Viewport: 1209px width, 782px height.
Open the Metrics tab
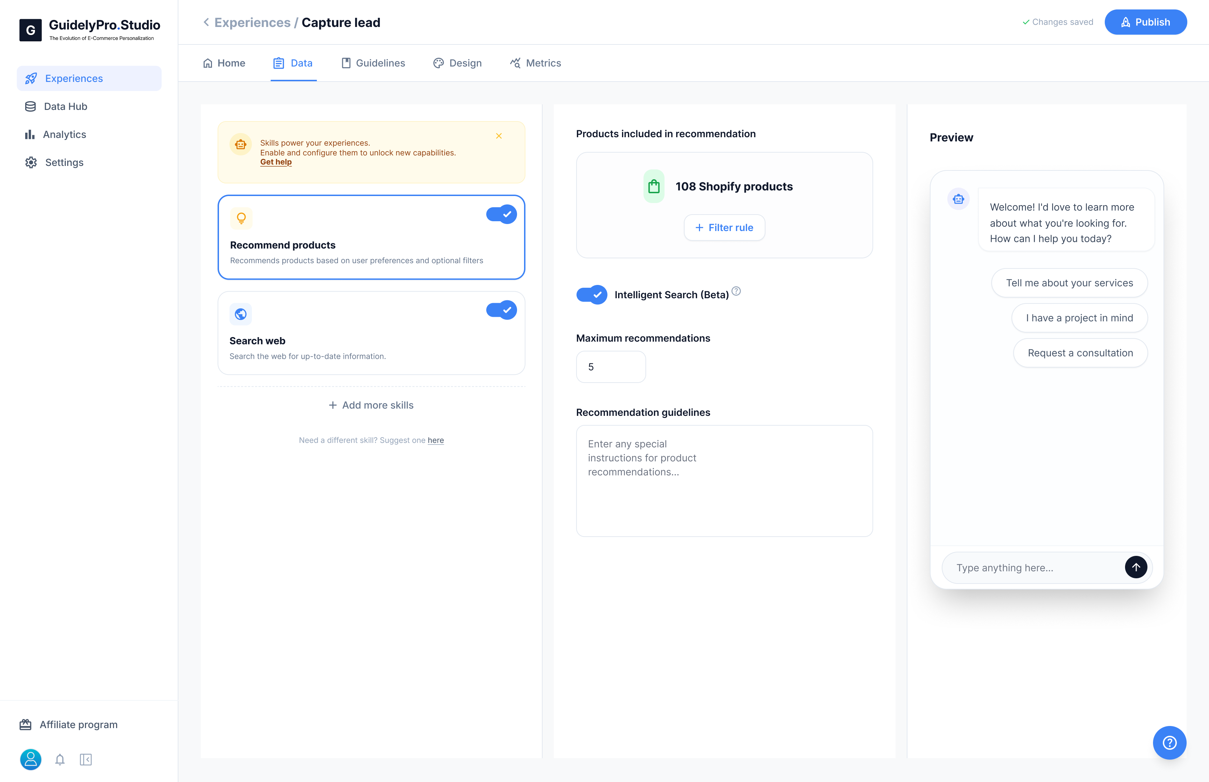point(535,63)
